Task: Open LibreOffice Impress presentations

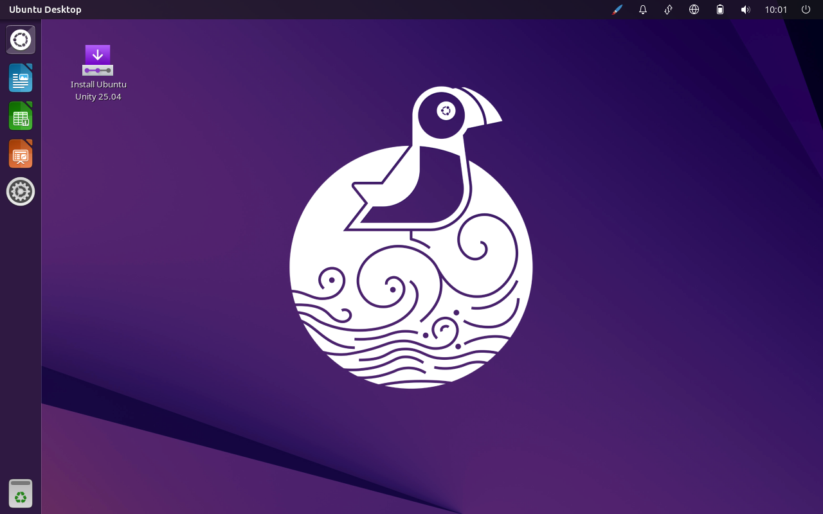Action: 20,154
